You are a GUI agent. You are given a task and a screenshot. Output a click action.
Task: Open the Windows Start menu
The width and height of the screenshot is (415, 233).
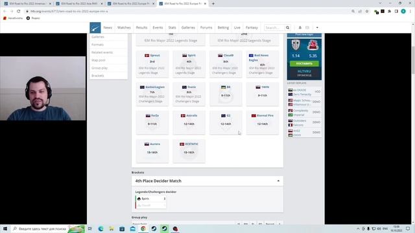5,228
